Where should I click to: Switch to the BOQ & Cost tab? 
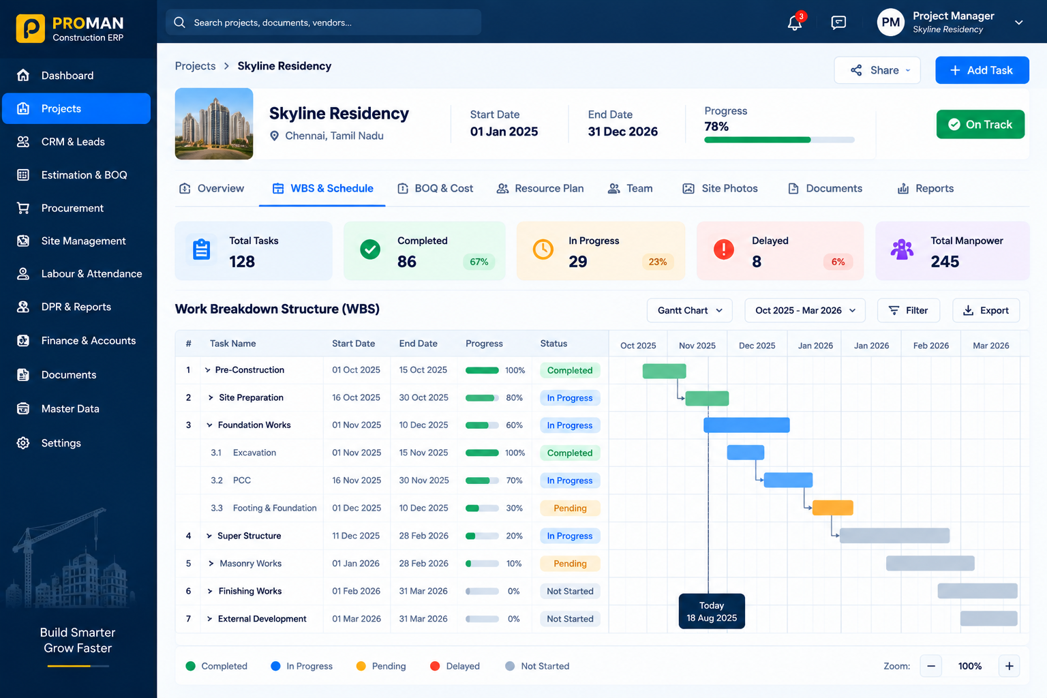[436, 189]
